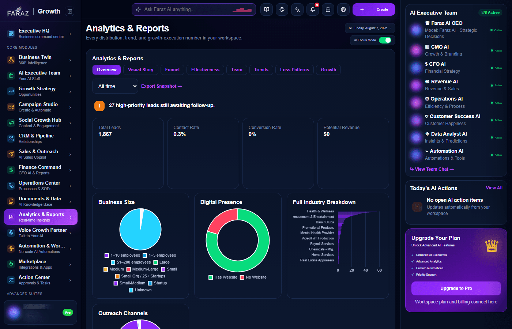Screen dimensions: 512x329
Task: Click the orange high-priority alert icon
Action: point(99,106)
